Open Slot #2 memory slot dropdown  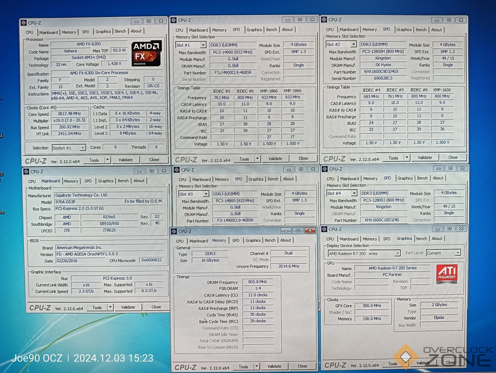click(x=353, y=44)
